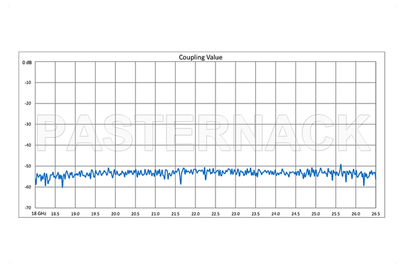Click the 19.0 frequency axis label
The image size is (404, 269).
coord(75,213)
